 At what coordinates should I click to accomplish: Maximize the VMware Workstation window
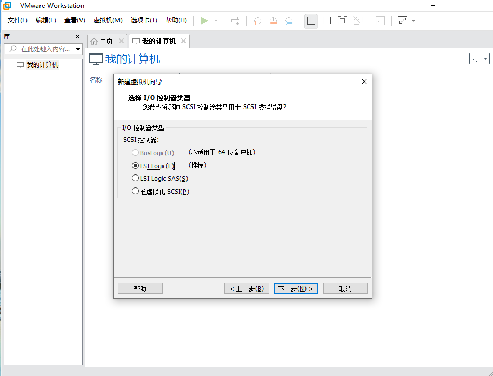[458, 6]
